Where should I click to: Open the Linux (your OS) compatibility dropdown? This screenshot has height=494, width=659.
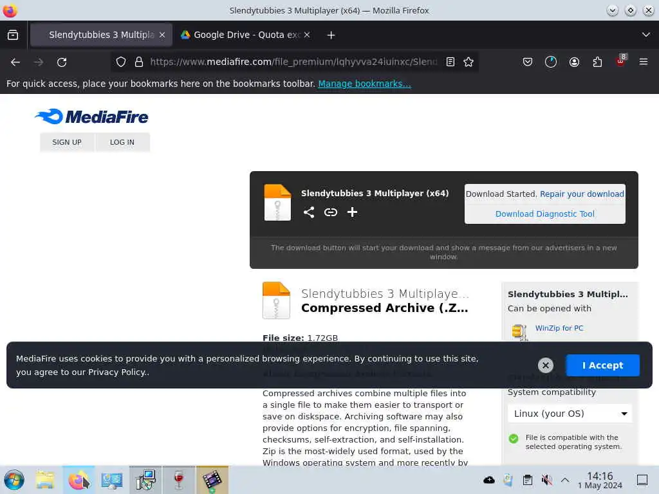[570, 414]
